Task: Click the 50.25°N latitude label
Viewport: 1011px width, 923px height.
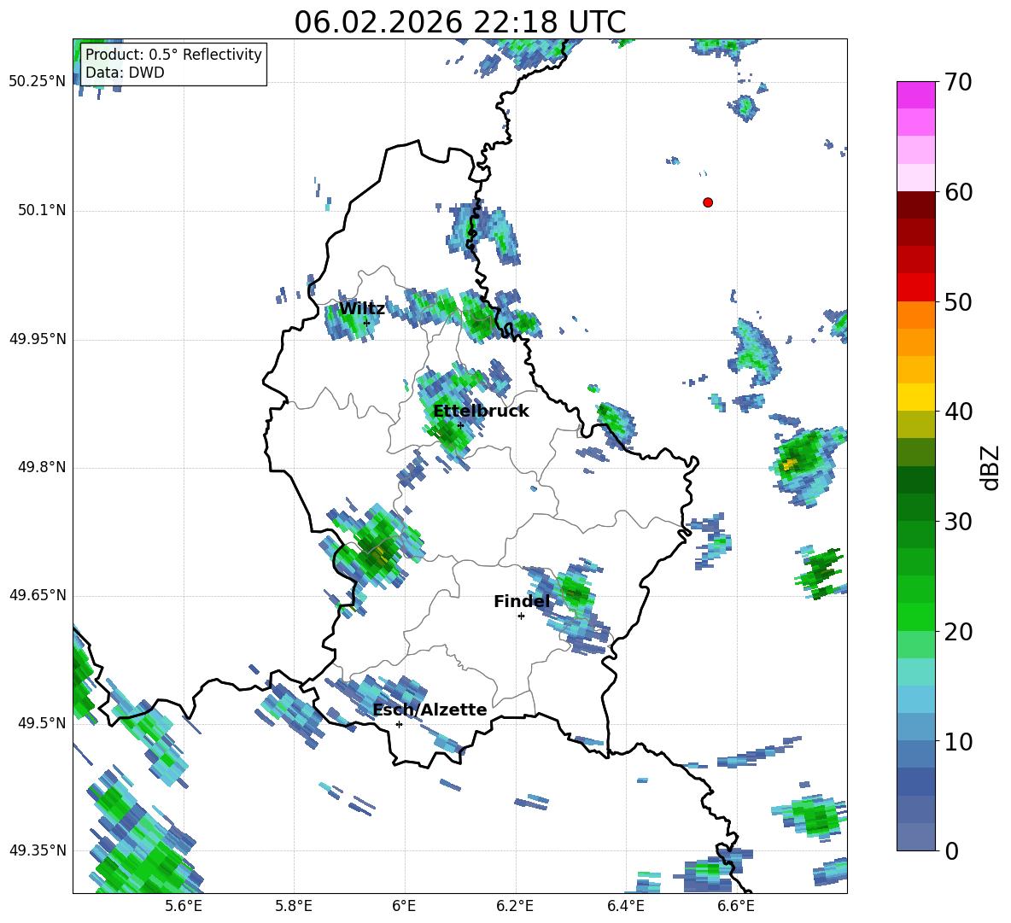Action: (x=38, y=82)
